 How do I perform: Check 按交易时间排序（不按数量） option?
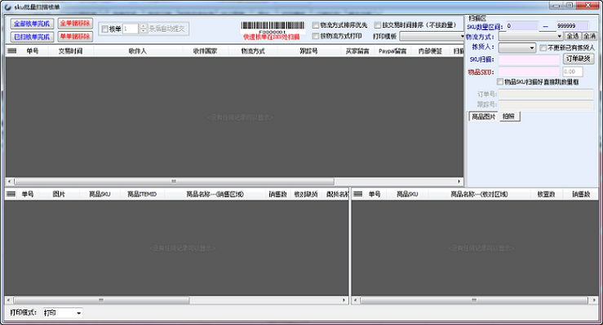(377, 25)
